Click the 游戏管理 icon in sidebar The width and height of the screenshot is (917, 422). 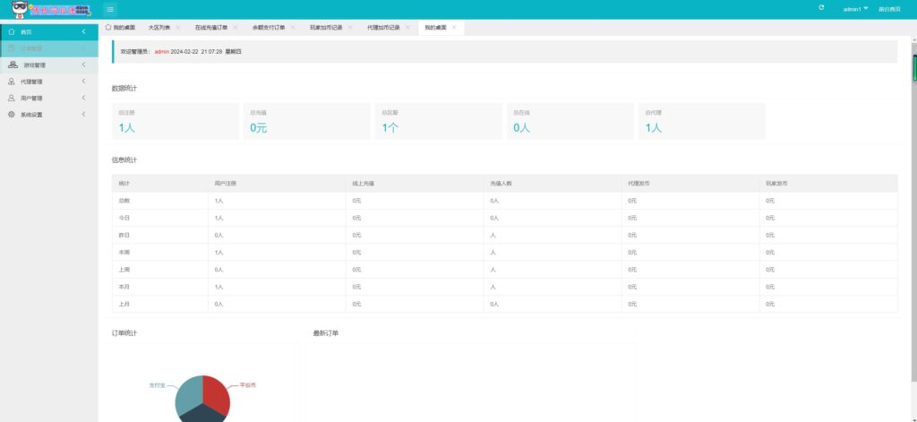[x=13, y=65]
